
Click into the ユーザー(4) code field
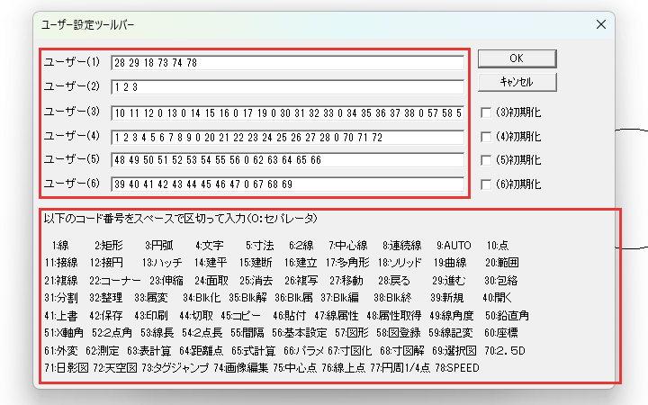point(288,137)
